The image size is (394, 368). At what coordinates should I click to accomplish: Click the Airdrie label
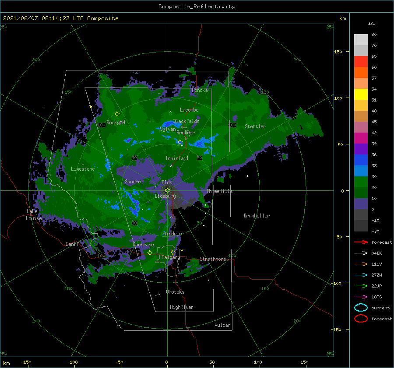point(172,234)
